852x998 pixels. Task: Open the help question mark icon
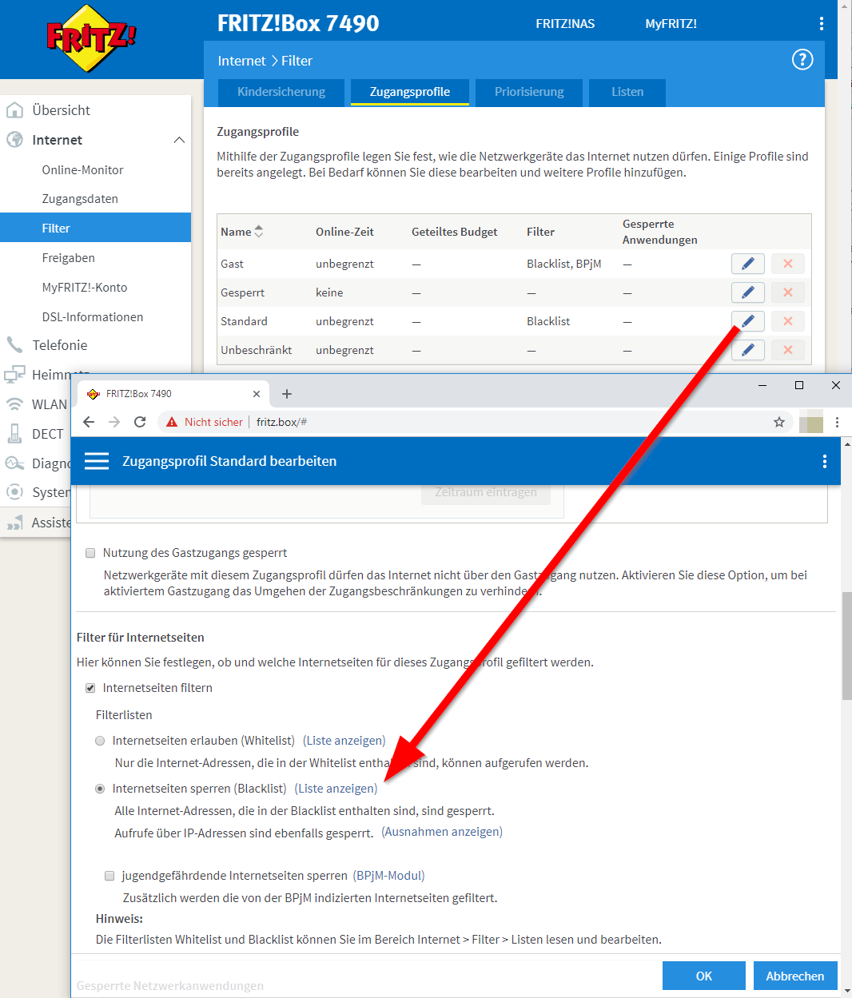point(802,60)
